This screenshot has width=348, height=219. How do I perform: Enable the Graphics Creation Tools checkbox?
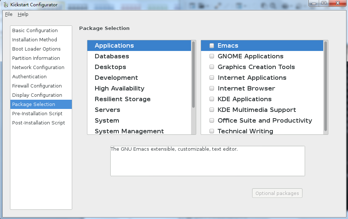212,67
